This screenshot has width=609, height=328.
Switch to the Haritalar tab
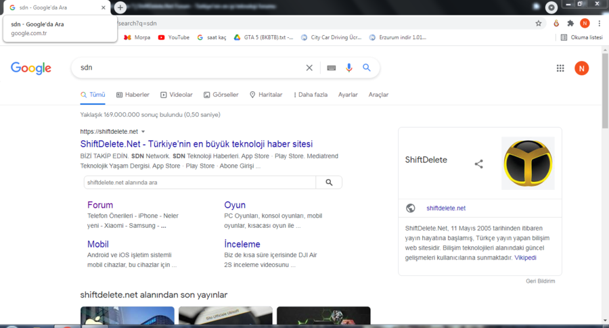click(x=266, y=95)
